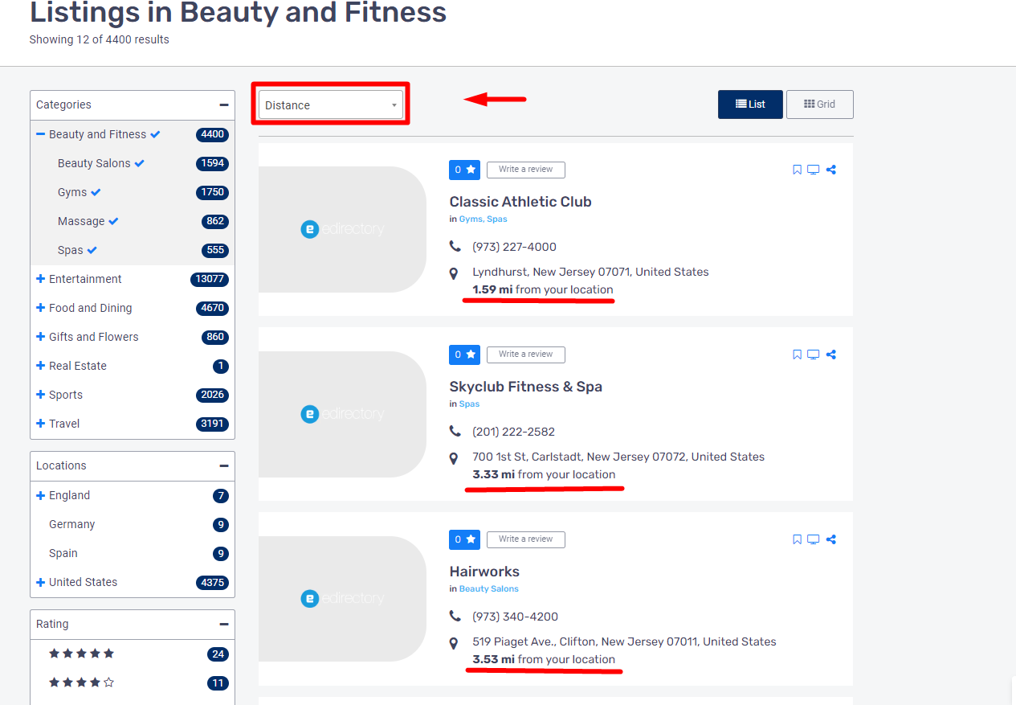Viewport: 1016px width, 705px height.
Task: Open monitor icon for Classic Athletic Club
Action: 814,170
